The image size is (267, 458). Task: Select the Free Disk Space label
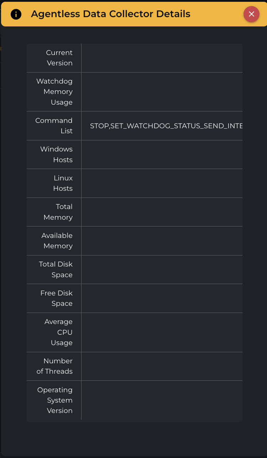point(57,298)
